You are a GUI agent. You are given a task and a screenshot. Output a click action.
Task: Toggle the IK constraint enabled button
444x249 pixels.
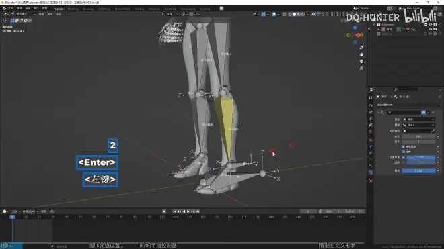423,113
